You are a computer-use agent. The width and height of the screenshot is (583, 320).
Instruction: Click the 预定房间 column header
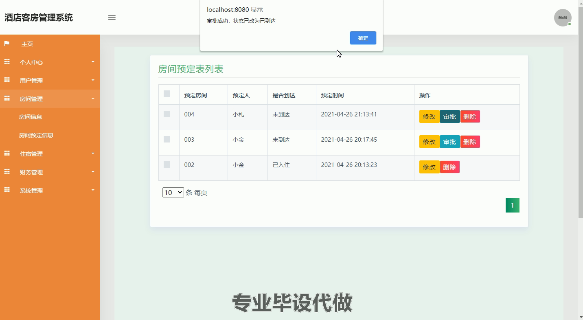195,95
